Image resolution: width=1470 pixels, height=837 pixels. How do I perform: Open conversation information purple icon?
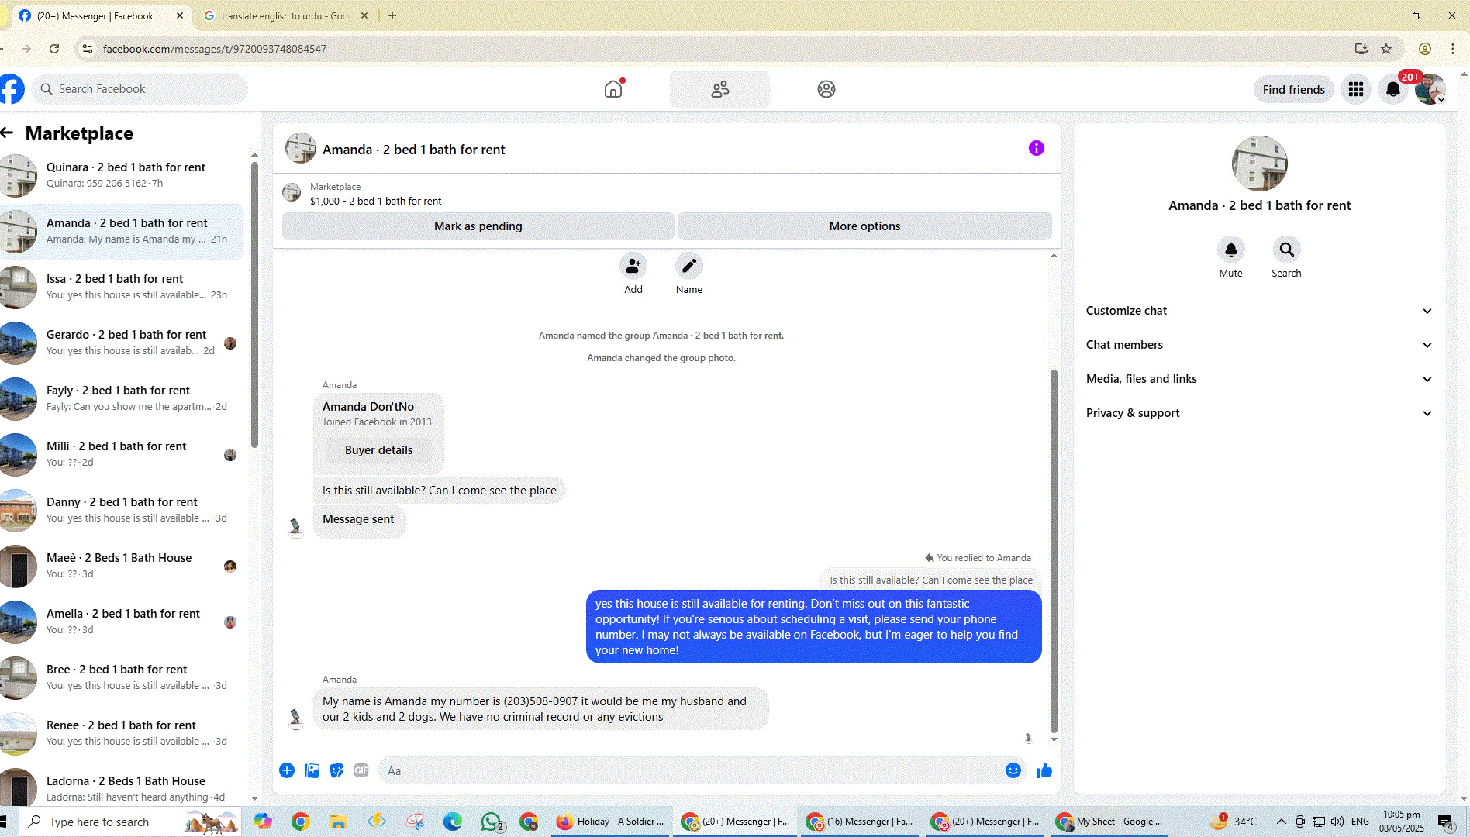[x=1037, y=148]
